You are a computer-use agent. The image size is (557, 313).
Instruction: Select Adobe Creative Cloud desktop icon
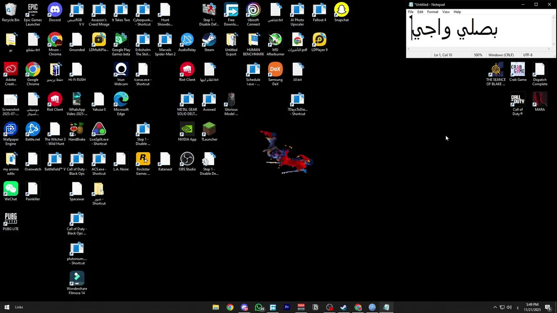(11, 74)
